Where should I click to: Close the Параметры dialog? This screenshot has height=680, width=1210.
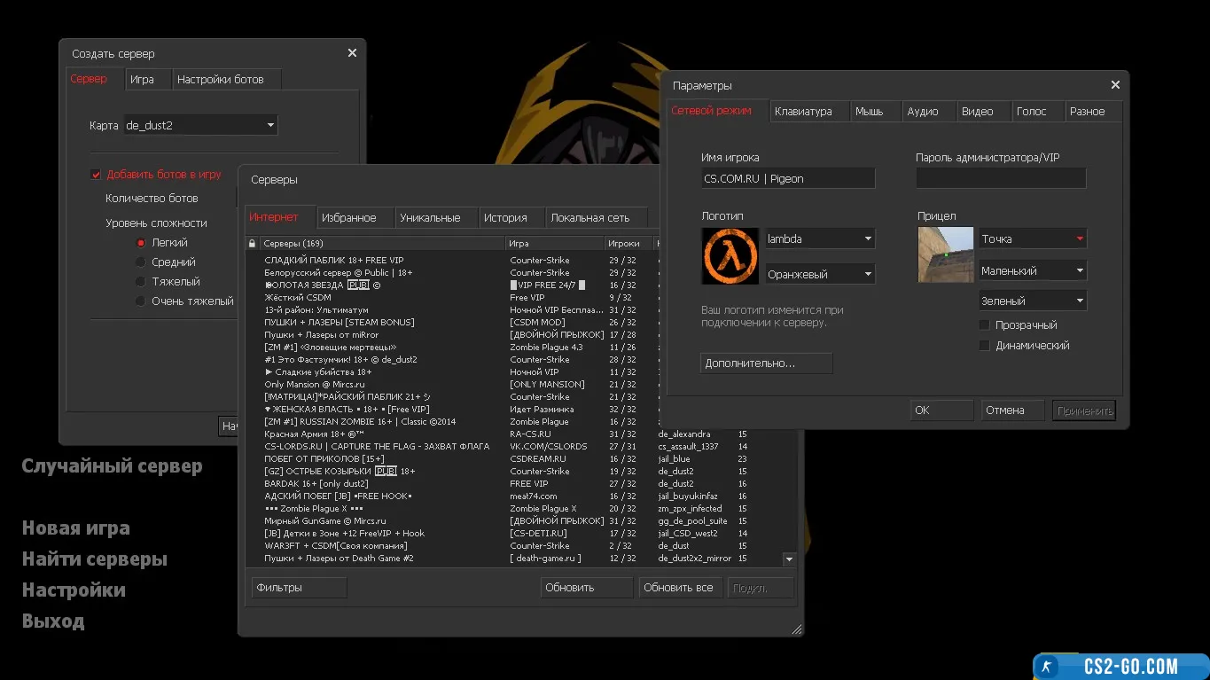point(1115,85)
